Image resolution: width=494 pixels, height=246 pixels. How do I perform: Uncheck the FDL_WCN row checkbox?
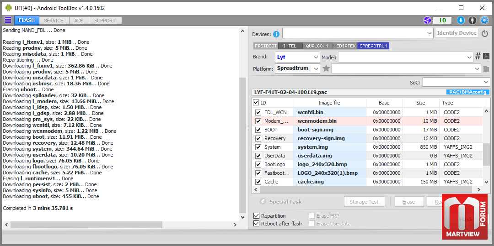[258, 112]
